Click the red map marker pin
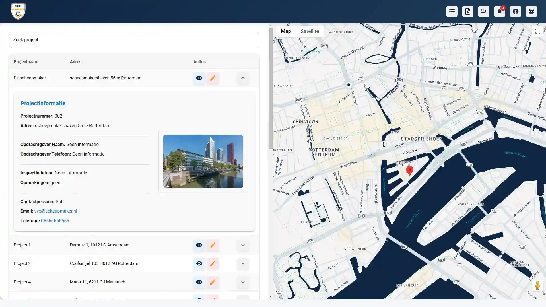 pyautogui.click(x=409, y=171)
